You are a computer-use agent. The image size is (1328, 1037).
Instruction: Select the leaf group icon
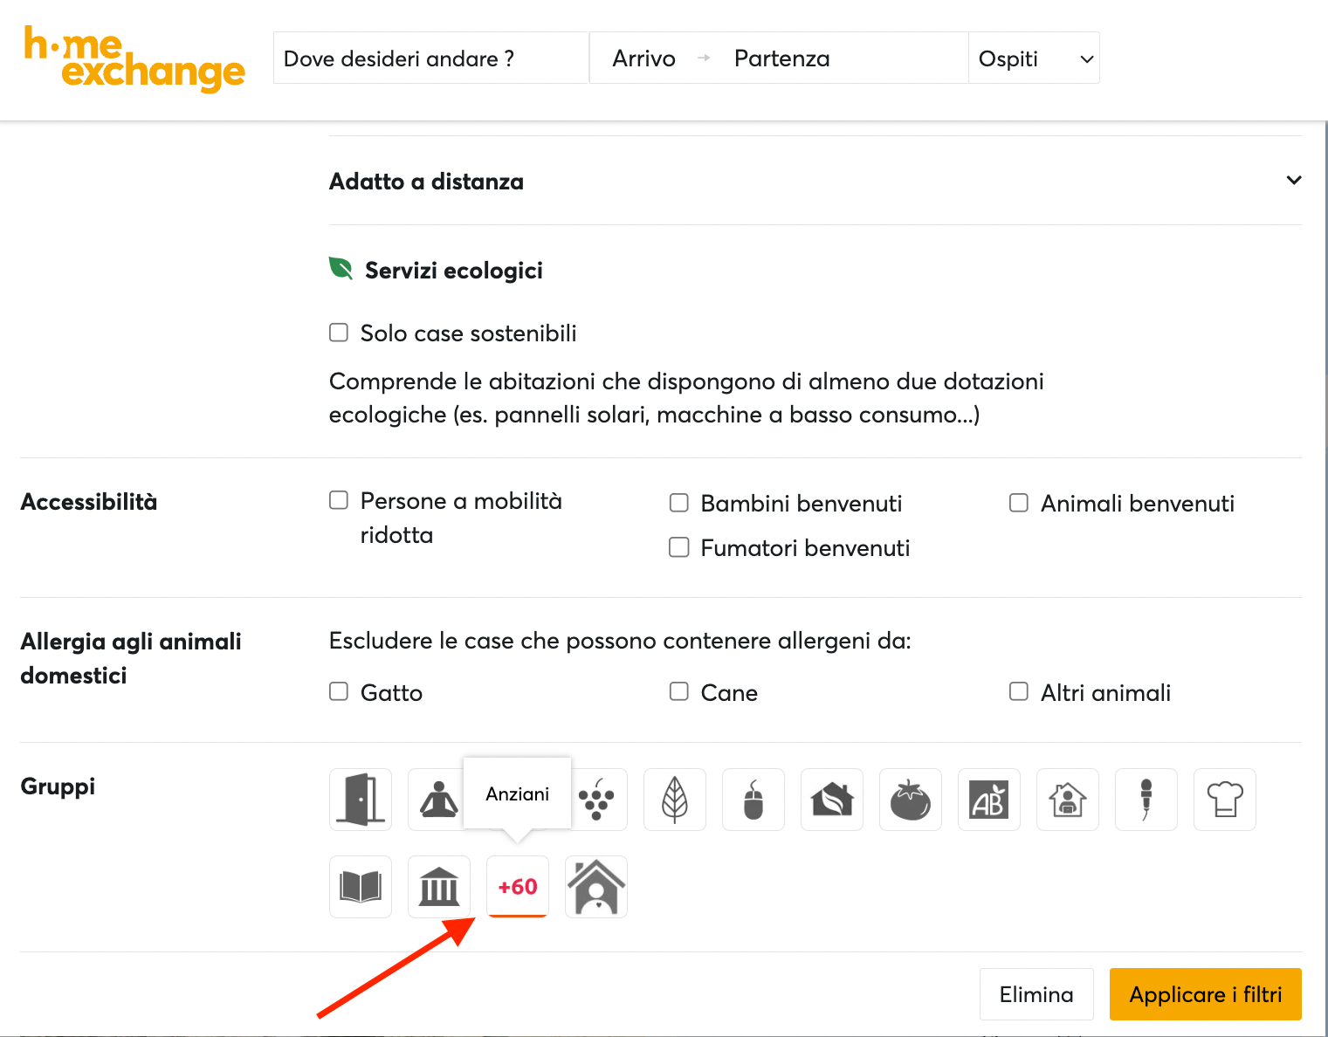pyautogui.click(x=674, y=799)
